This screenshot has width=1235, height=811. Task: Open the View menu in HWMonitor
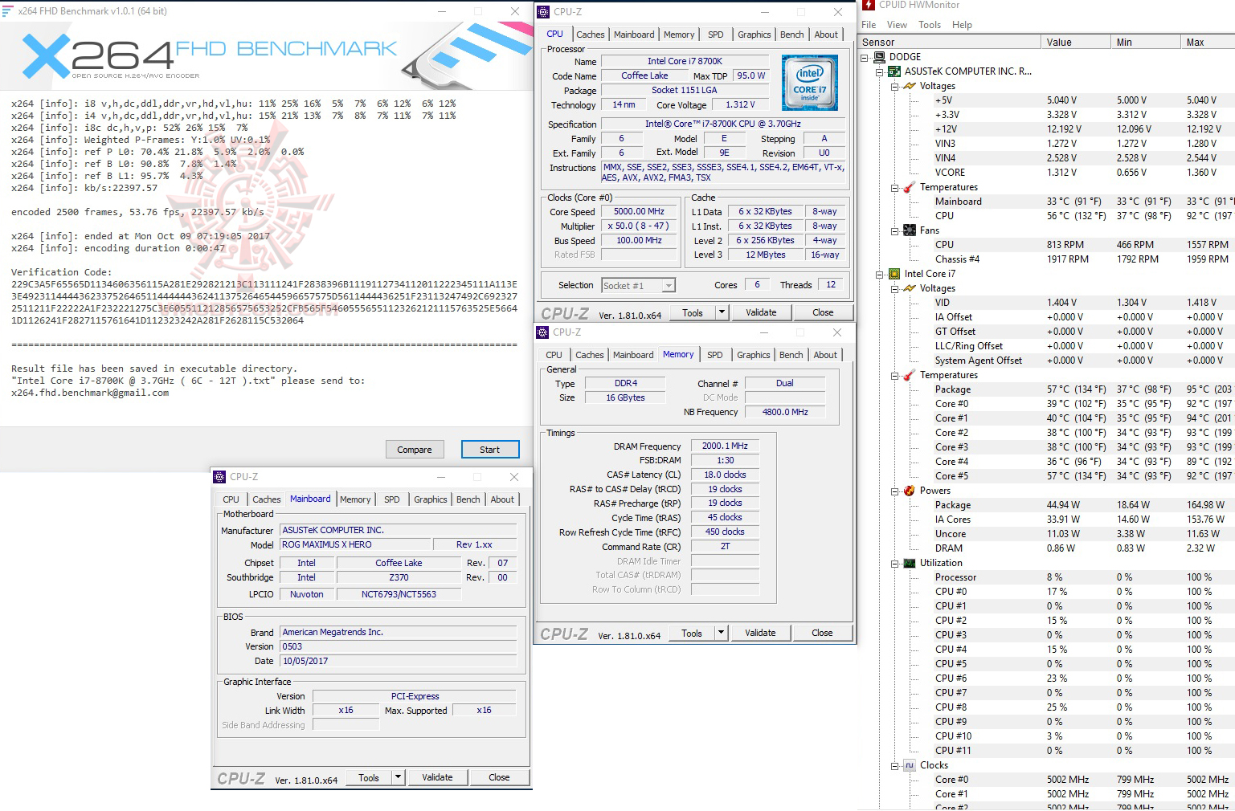[x=897, y=25]
